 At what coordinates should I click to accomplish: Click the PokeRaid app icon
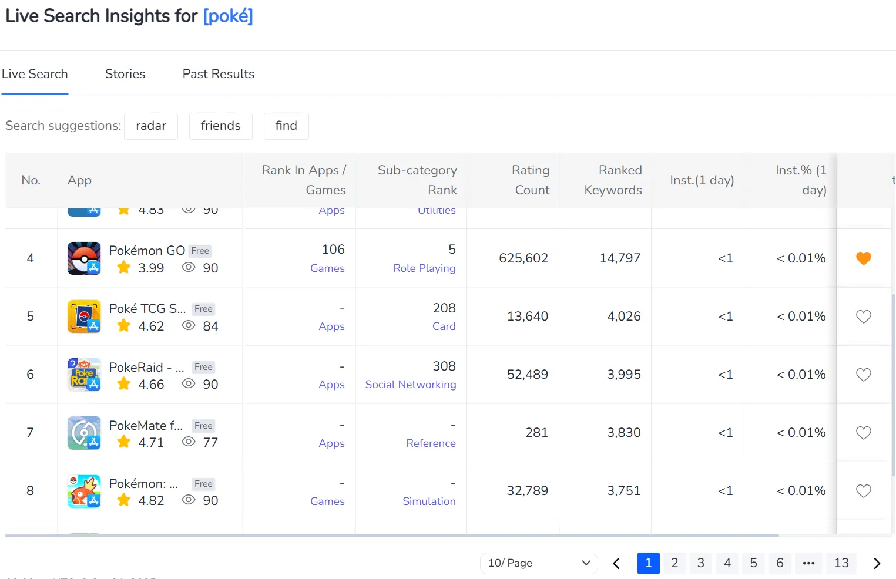84,375
